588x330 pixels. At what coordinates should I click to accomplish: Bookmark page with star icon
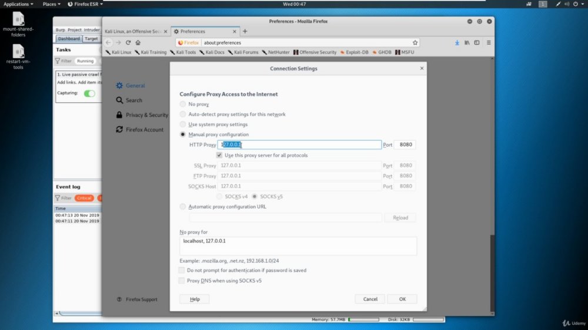tap(415, 43)
